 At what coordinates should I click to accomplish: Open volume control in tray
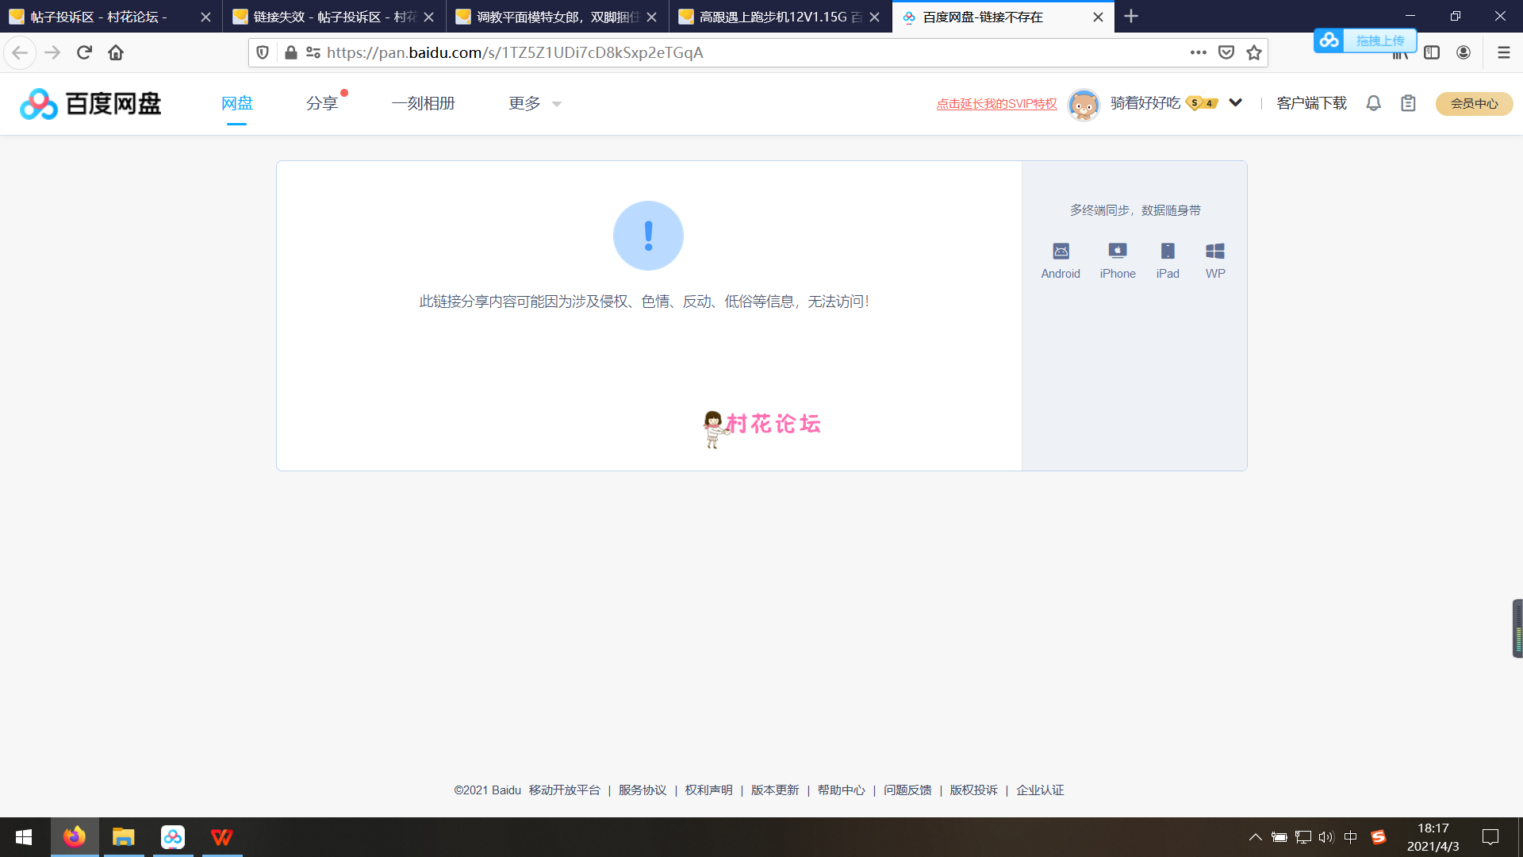[x=1326, y=837]
